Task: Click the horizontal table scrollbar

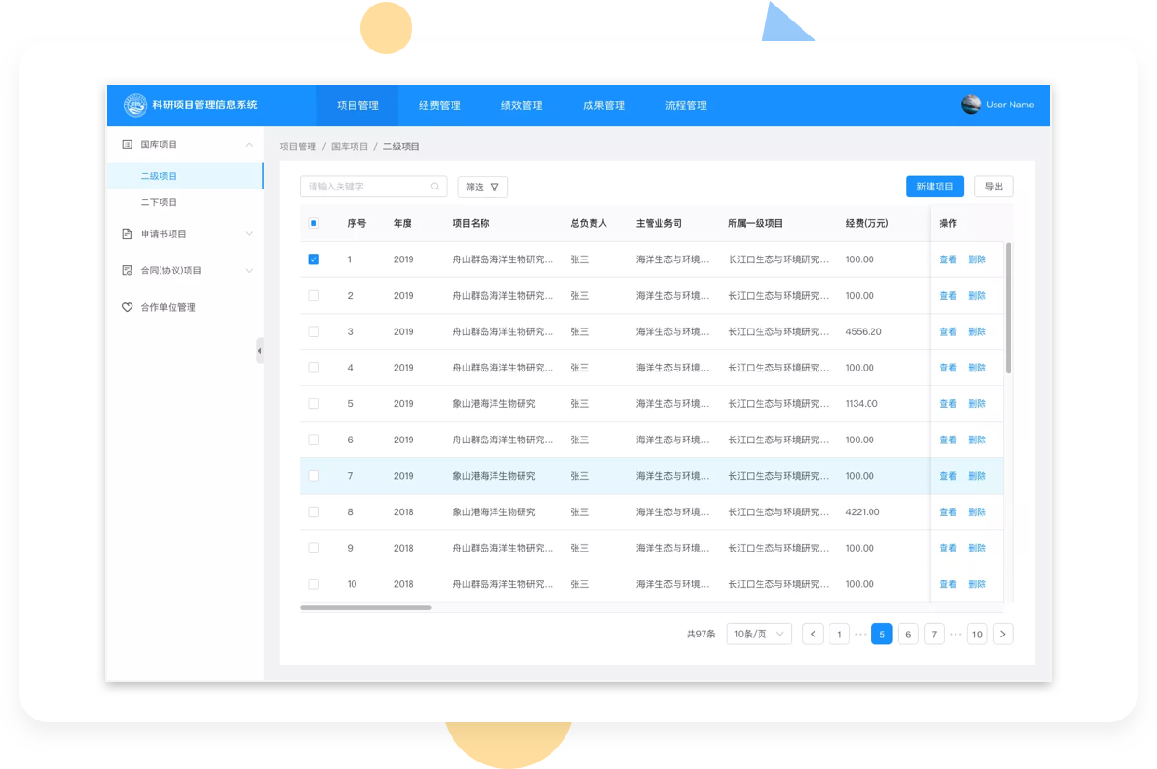Action: point(366,608)
